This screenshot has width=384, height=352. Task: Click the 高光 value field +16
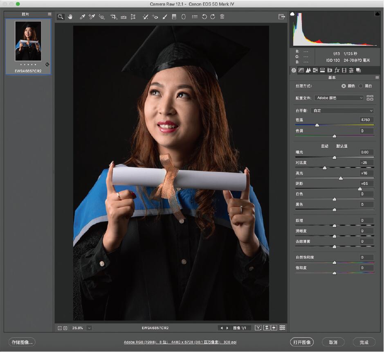click(366, 173)
